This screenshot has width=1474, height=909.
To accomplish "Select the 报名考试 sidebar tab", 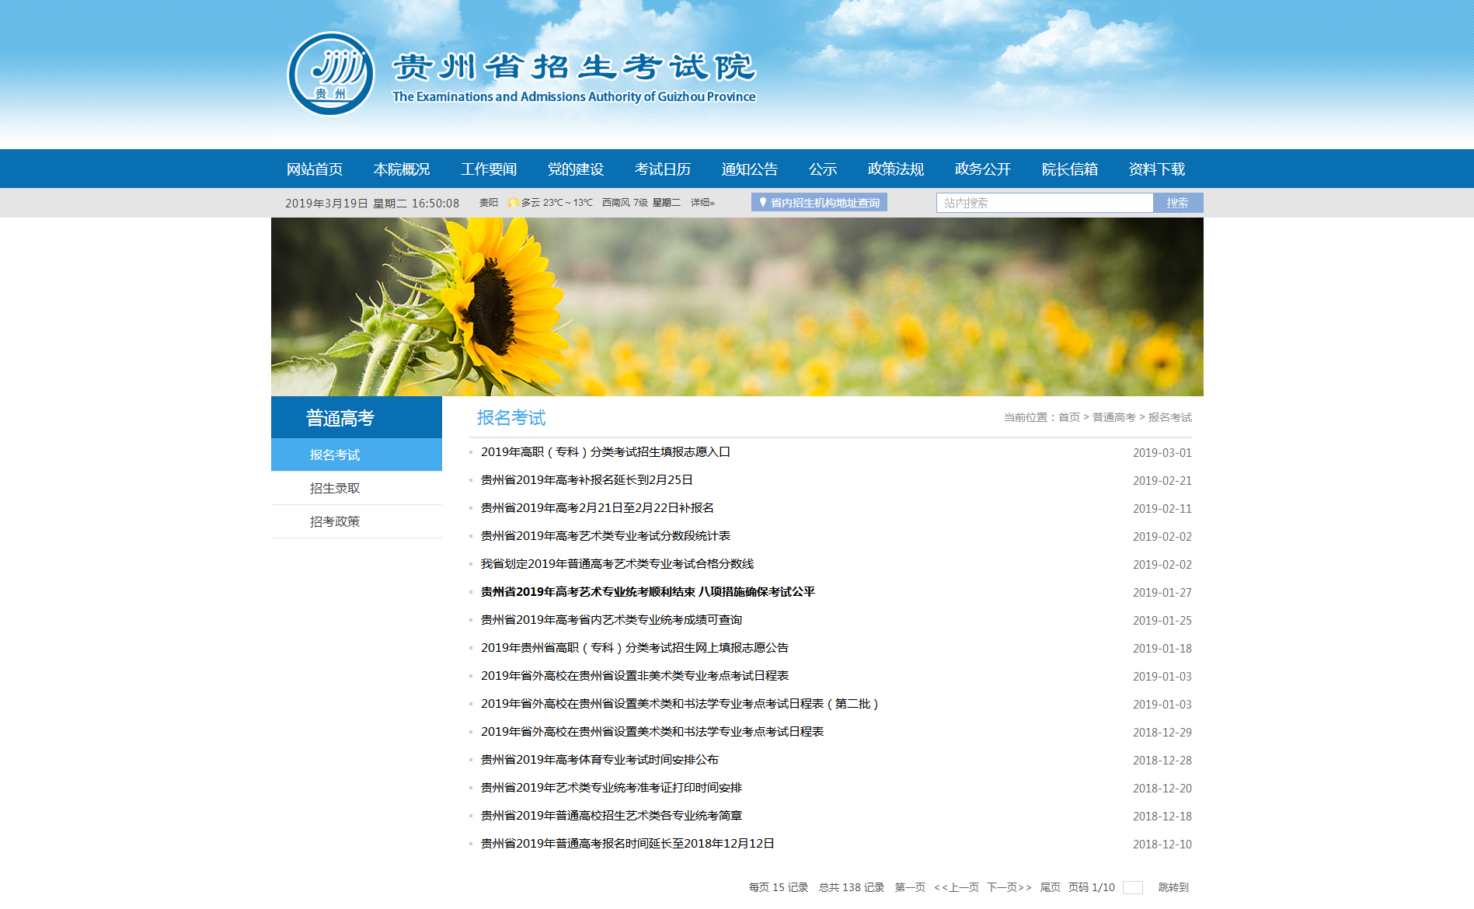I will [x=335, y=454].
